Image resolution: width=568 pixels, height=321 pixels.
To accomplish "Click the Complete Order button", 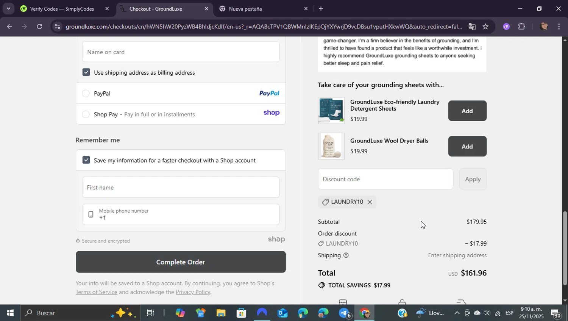I will coord(181,262).
